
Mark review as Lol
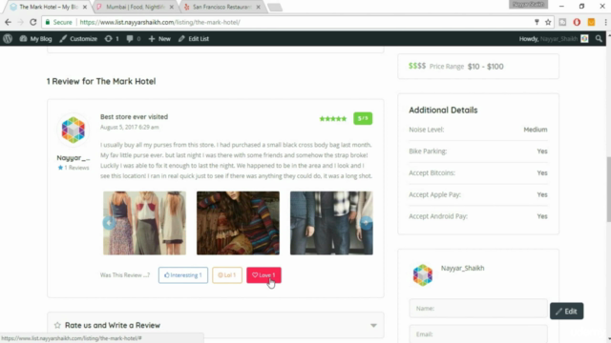[227, 275]
